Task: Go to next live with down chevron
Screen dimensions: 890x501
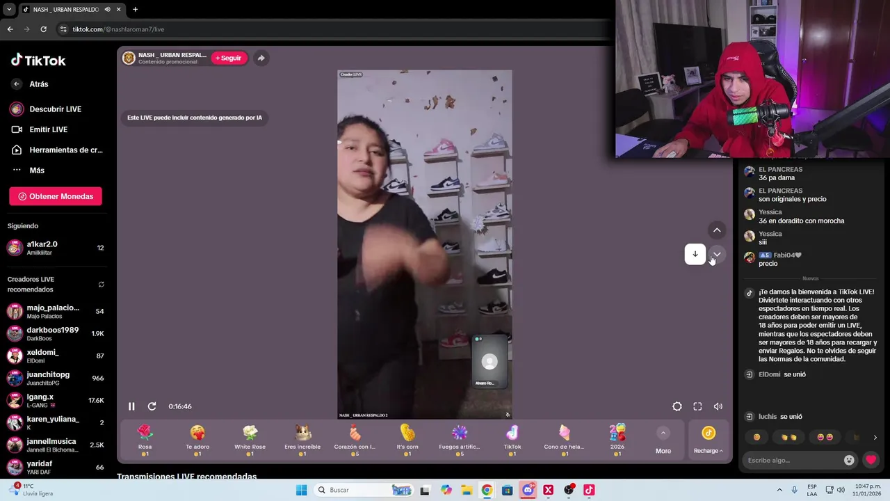Action: pos(717,254)
